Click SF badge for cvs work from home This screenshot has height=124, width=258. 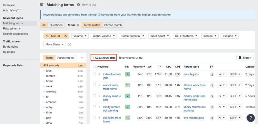(x=212, y=118)
